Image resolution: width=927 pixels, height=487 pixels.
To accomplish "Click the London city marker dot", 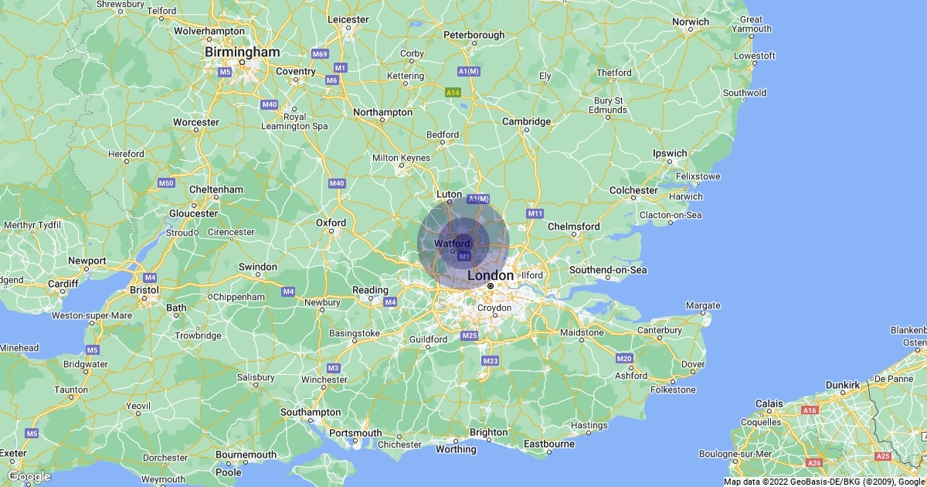I will [x=491, y=286].
